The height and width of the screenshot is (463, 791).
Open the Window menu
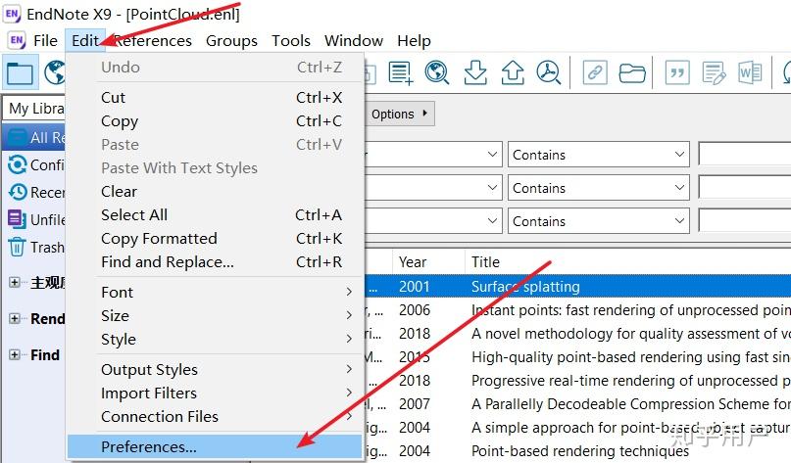coord(354,40)
